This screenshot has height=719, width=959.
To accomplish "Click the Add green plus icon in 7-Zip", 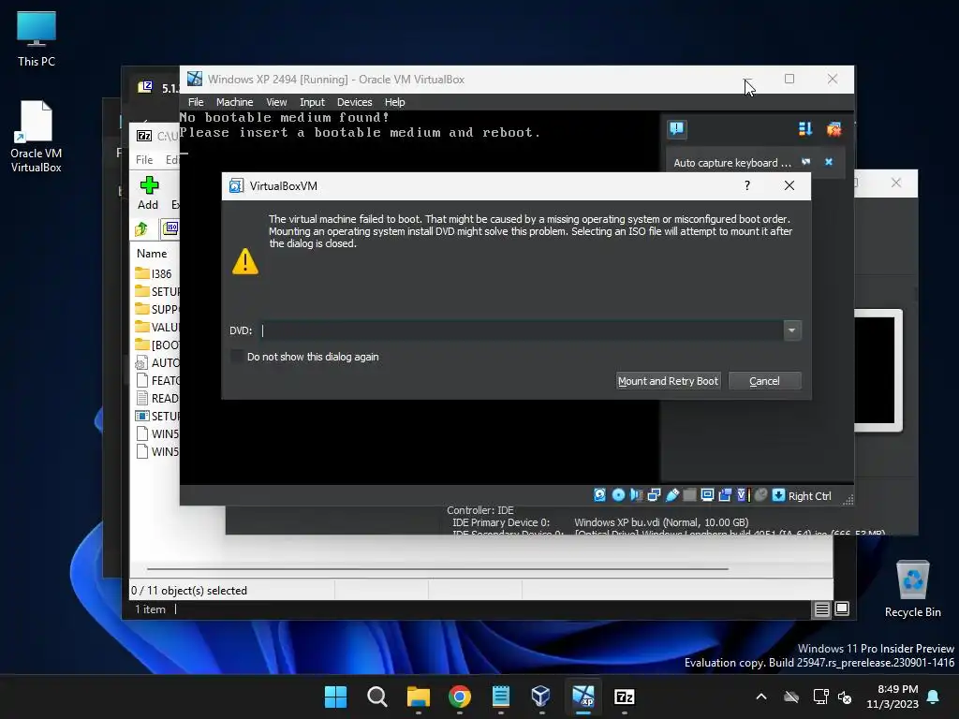I will point(149,185).
